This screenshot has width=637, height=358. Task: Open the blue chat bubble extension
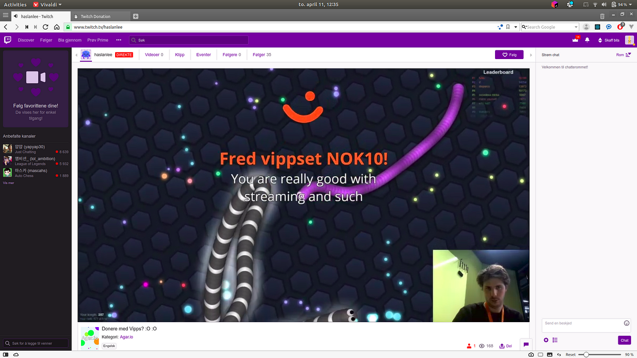point(609,27)
